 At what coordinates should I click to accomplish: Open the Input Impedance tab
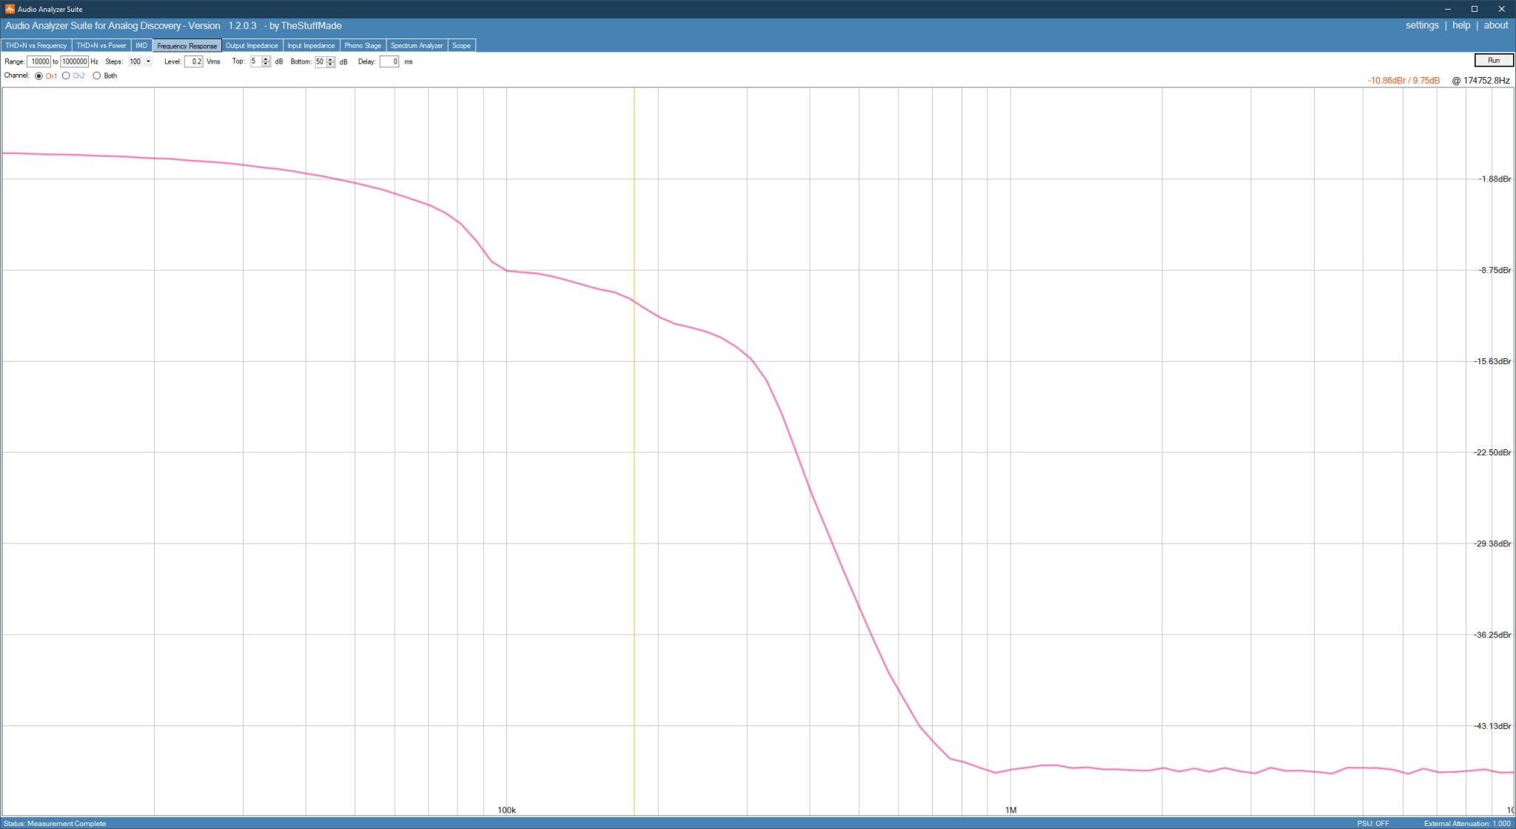(x=311, y=46)
